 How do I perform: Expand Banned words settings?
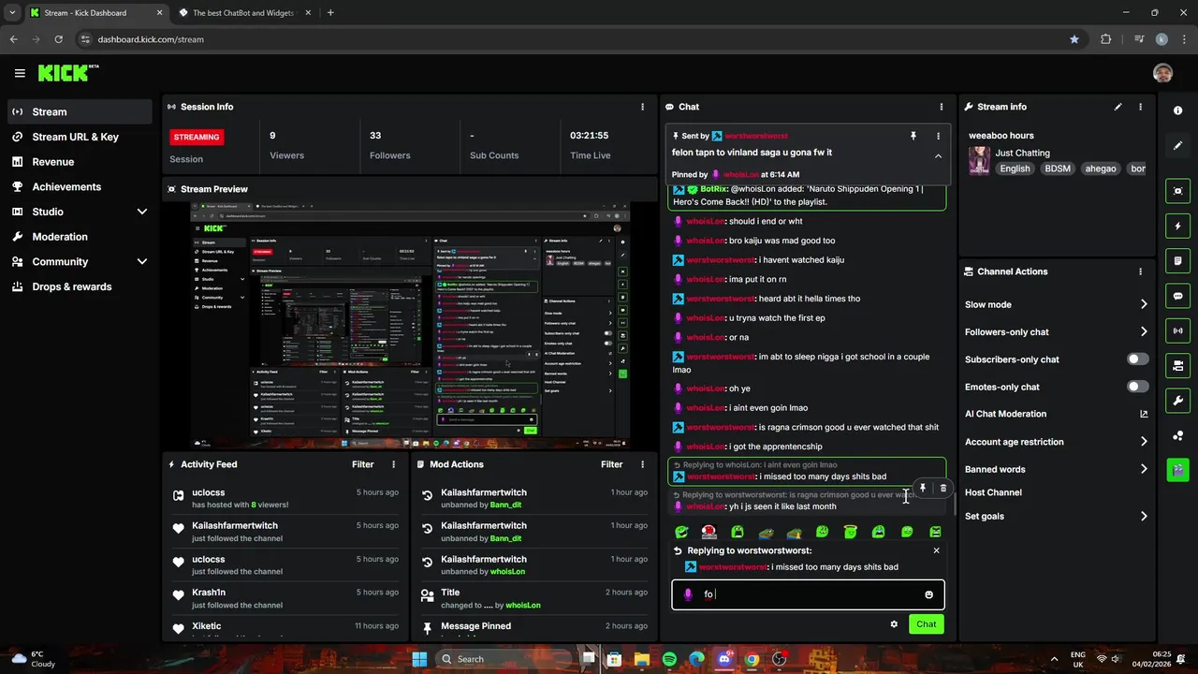point(1143,469)
